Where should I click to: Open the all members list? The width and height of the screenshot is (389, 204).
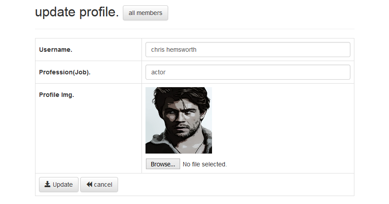tap(145, 13)
